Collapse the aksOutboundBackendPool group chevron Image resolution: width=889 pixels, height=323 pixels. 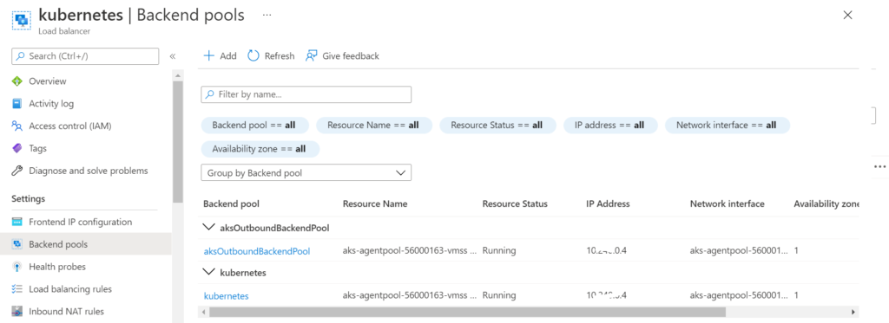[x=208, y=228]
